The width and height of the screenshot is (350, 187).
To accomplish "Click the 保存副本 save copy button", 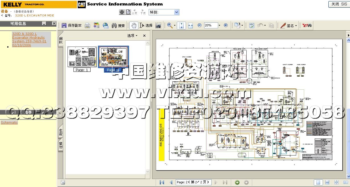I will tap(72, 26).
